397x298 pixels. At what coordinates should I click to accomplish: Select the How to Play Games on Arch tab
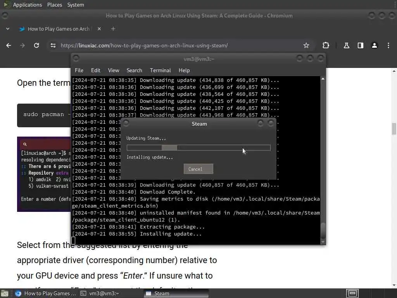[58, 29]
